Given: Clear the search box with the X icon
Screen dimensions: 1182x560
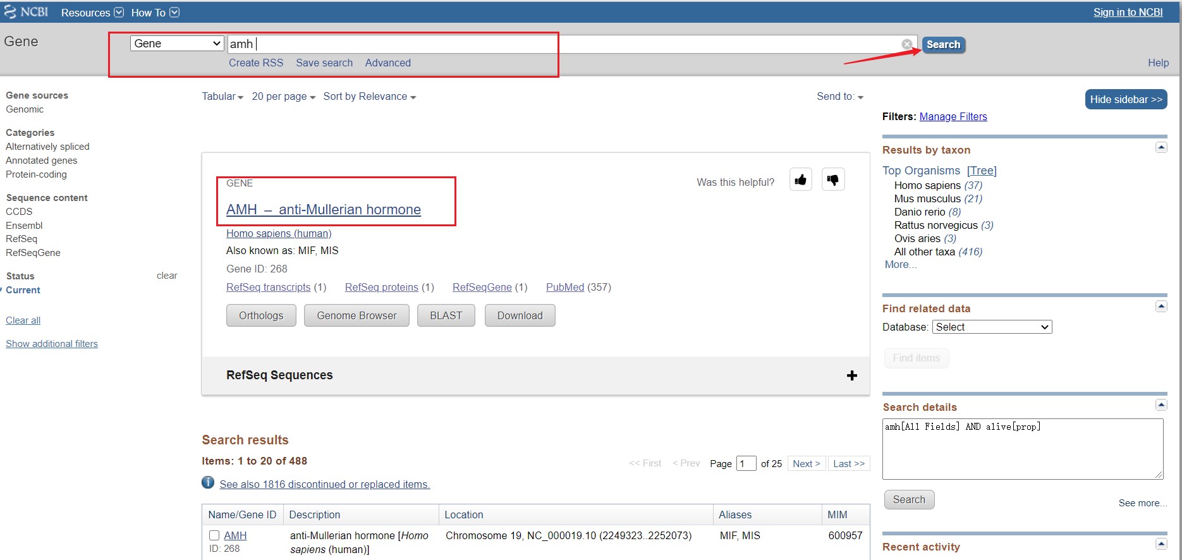Looking at the screenshot, I should coord(907,44).
